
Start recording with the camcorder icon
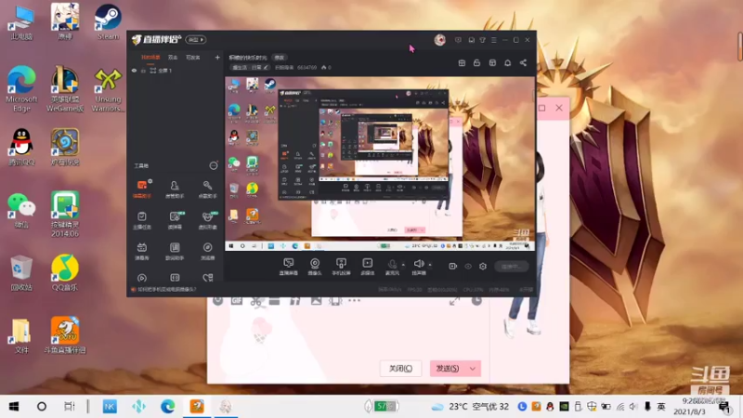[x=452, y=267]
